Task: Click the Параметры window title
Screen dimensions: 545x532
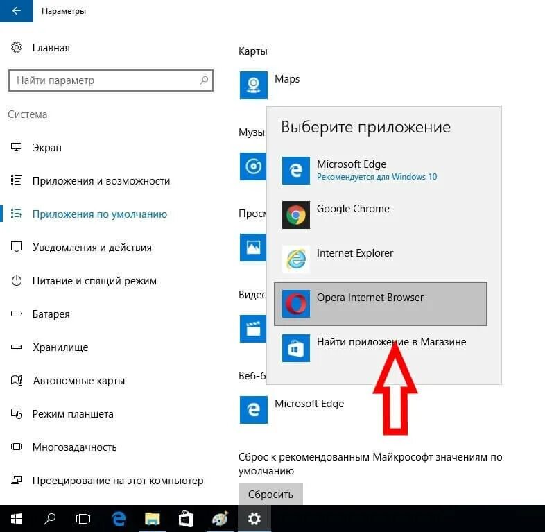Action: click(x=64, y=11)
